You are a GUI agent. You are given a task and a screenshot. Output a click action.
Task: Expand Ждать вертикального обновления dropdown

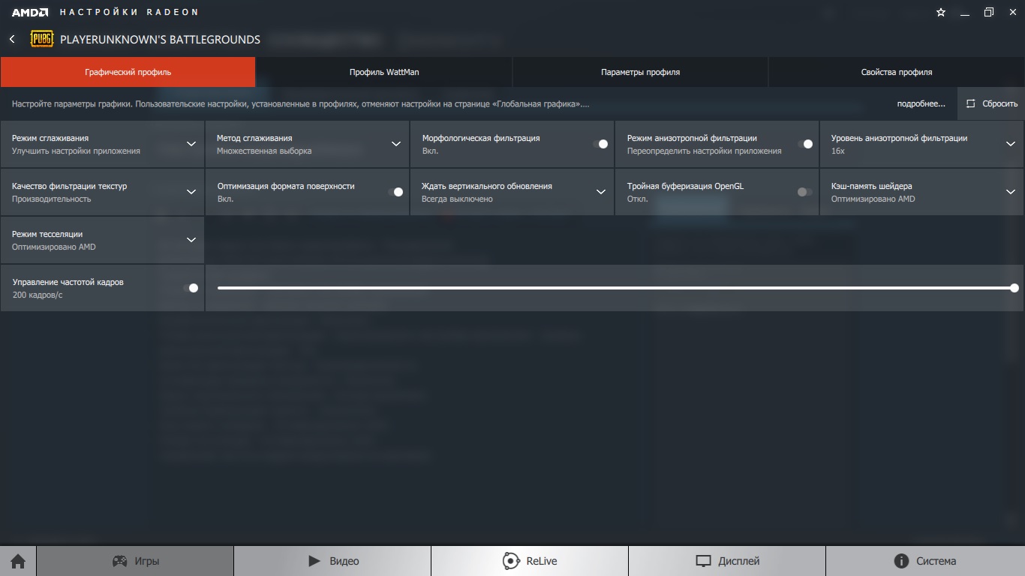point(601,192)
